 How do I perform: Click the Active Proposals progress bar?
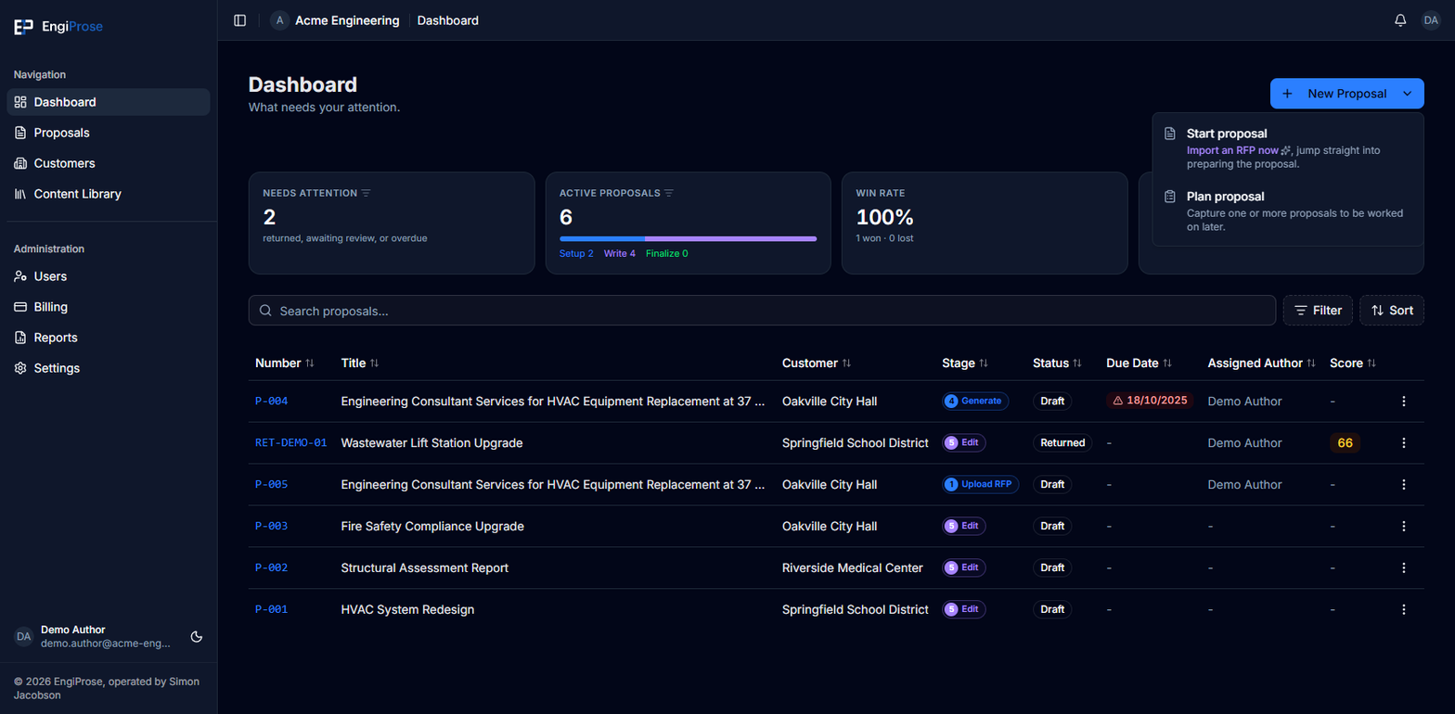click(x=688, y=238)
